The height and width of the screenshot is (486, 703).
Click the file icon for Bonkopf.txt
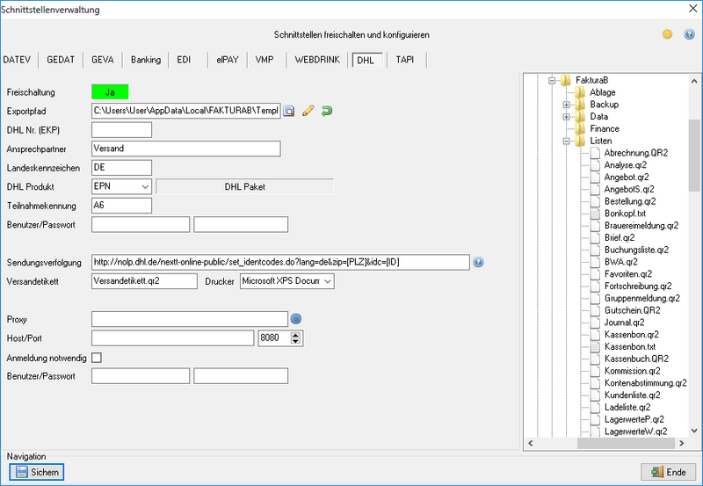(595, 214)
